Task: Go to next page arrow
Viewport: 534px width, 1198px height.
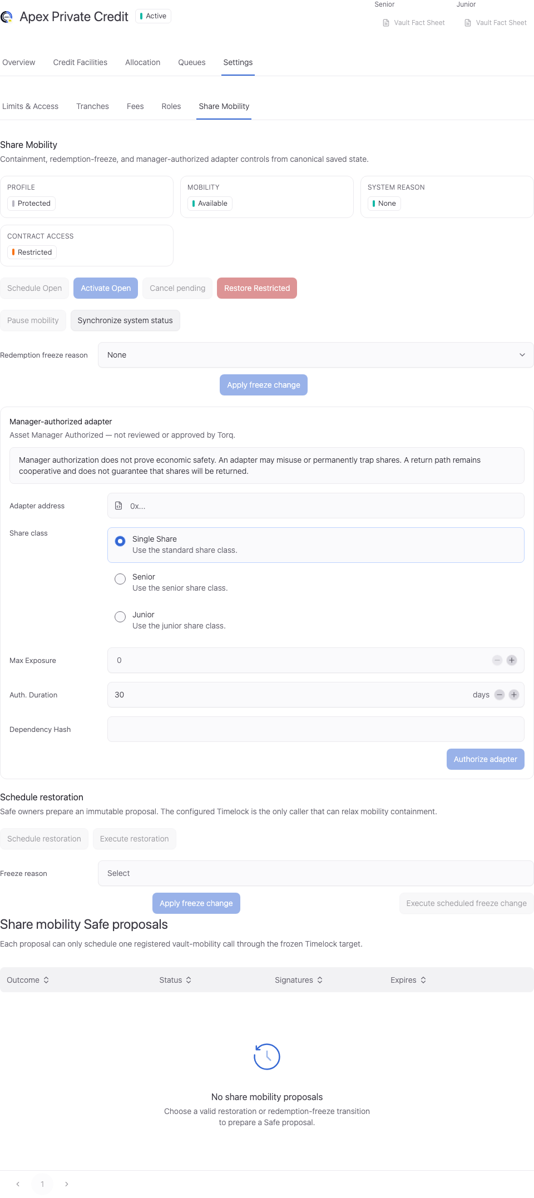Action: (x=67, y=1184)
